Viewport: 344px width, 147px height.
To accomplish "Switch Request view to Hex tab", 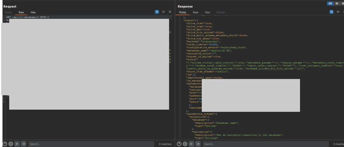I will click(x=33, y=12).
